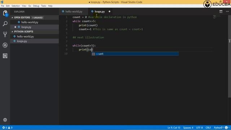This screenshot has width=231, height=130.
Task: Open the Explorer view in activity bar
Action: coord(5,13)
